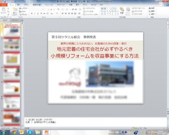The height and width of the screenshot is (135, 169).
Task: Switch to Slide Show (スライドショー) tab
Action: (61, 5)
